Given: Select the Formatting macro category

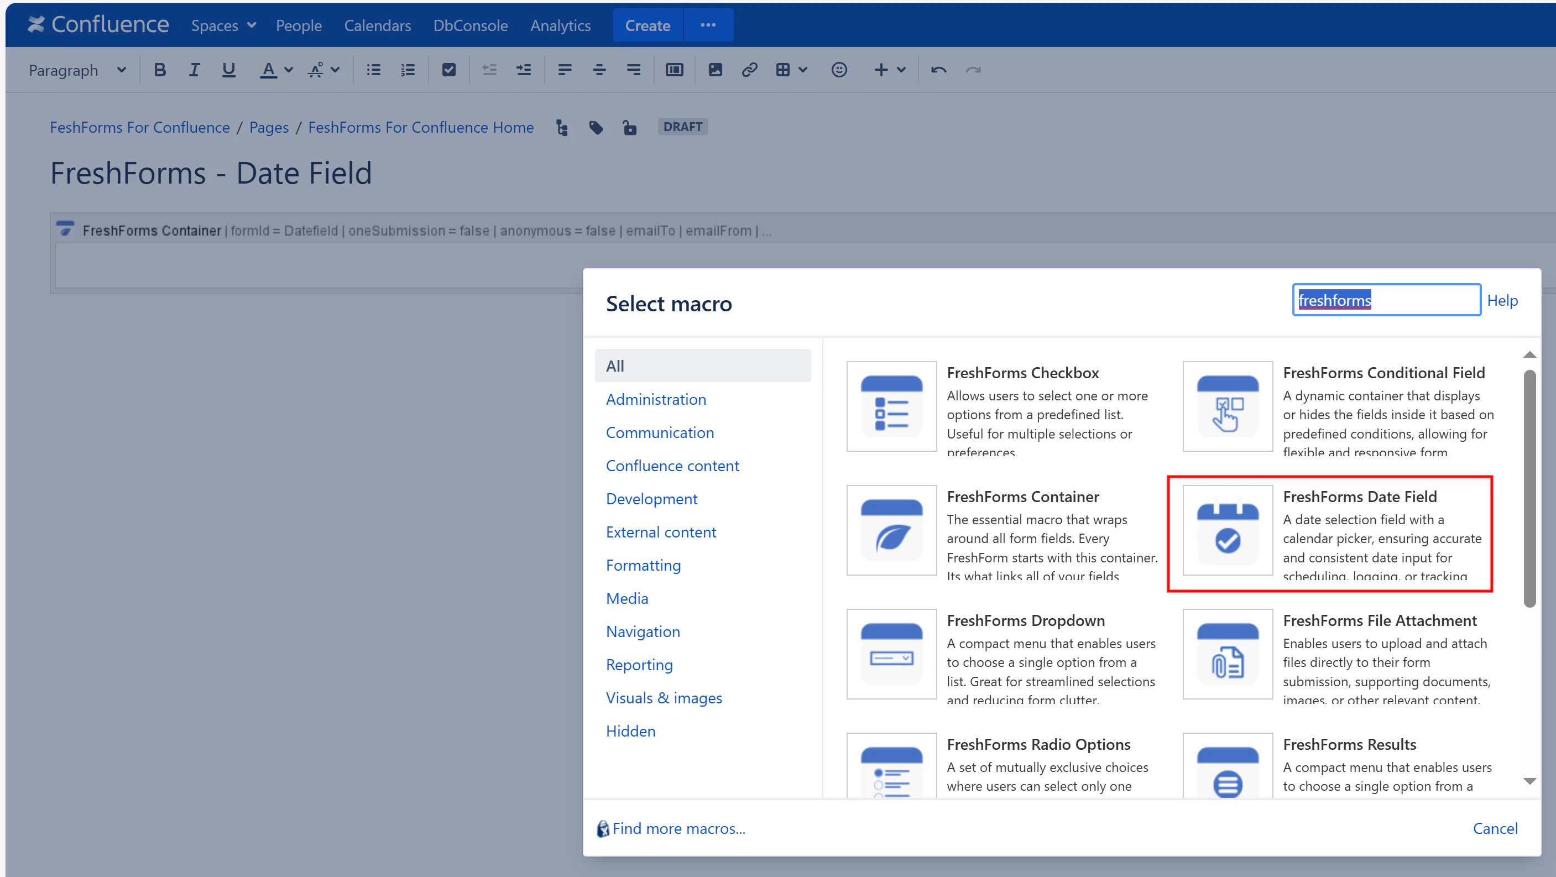Looking at the screenshot, I should 643,565.
